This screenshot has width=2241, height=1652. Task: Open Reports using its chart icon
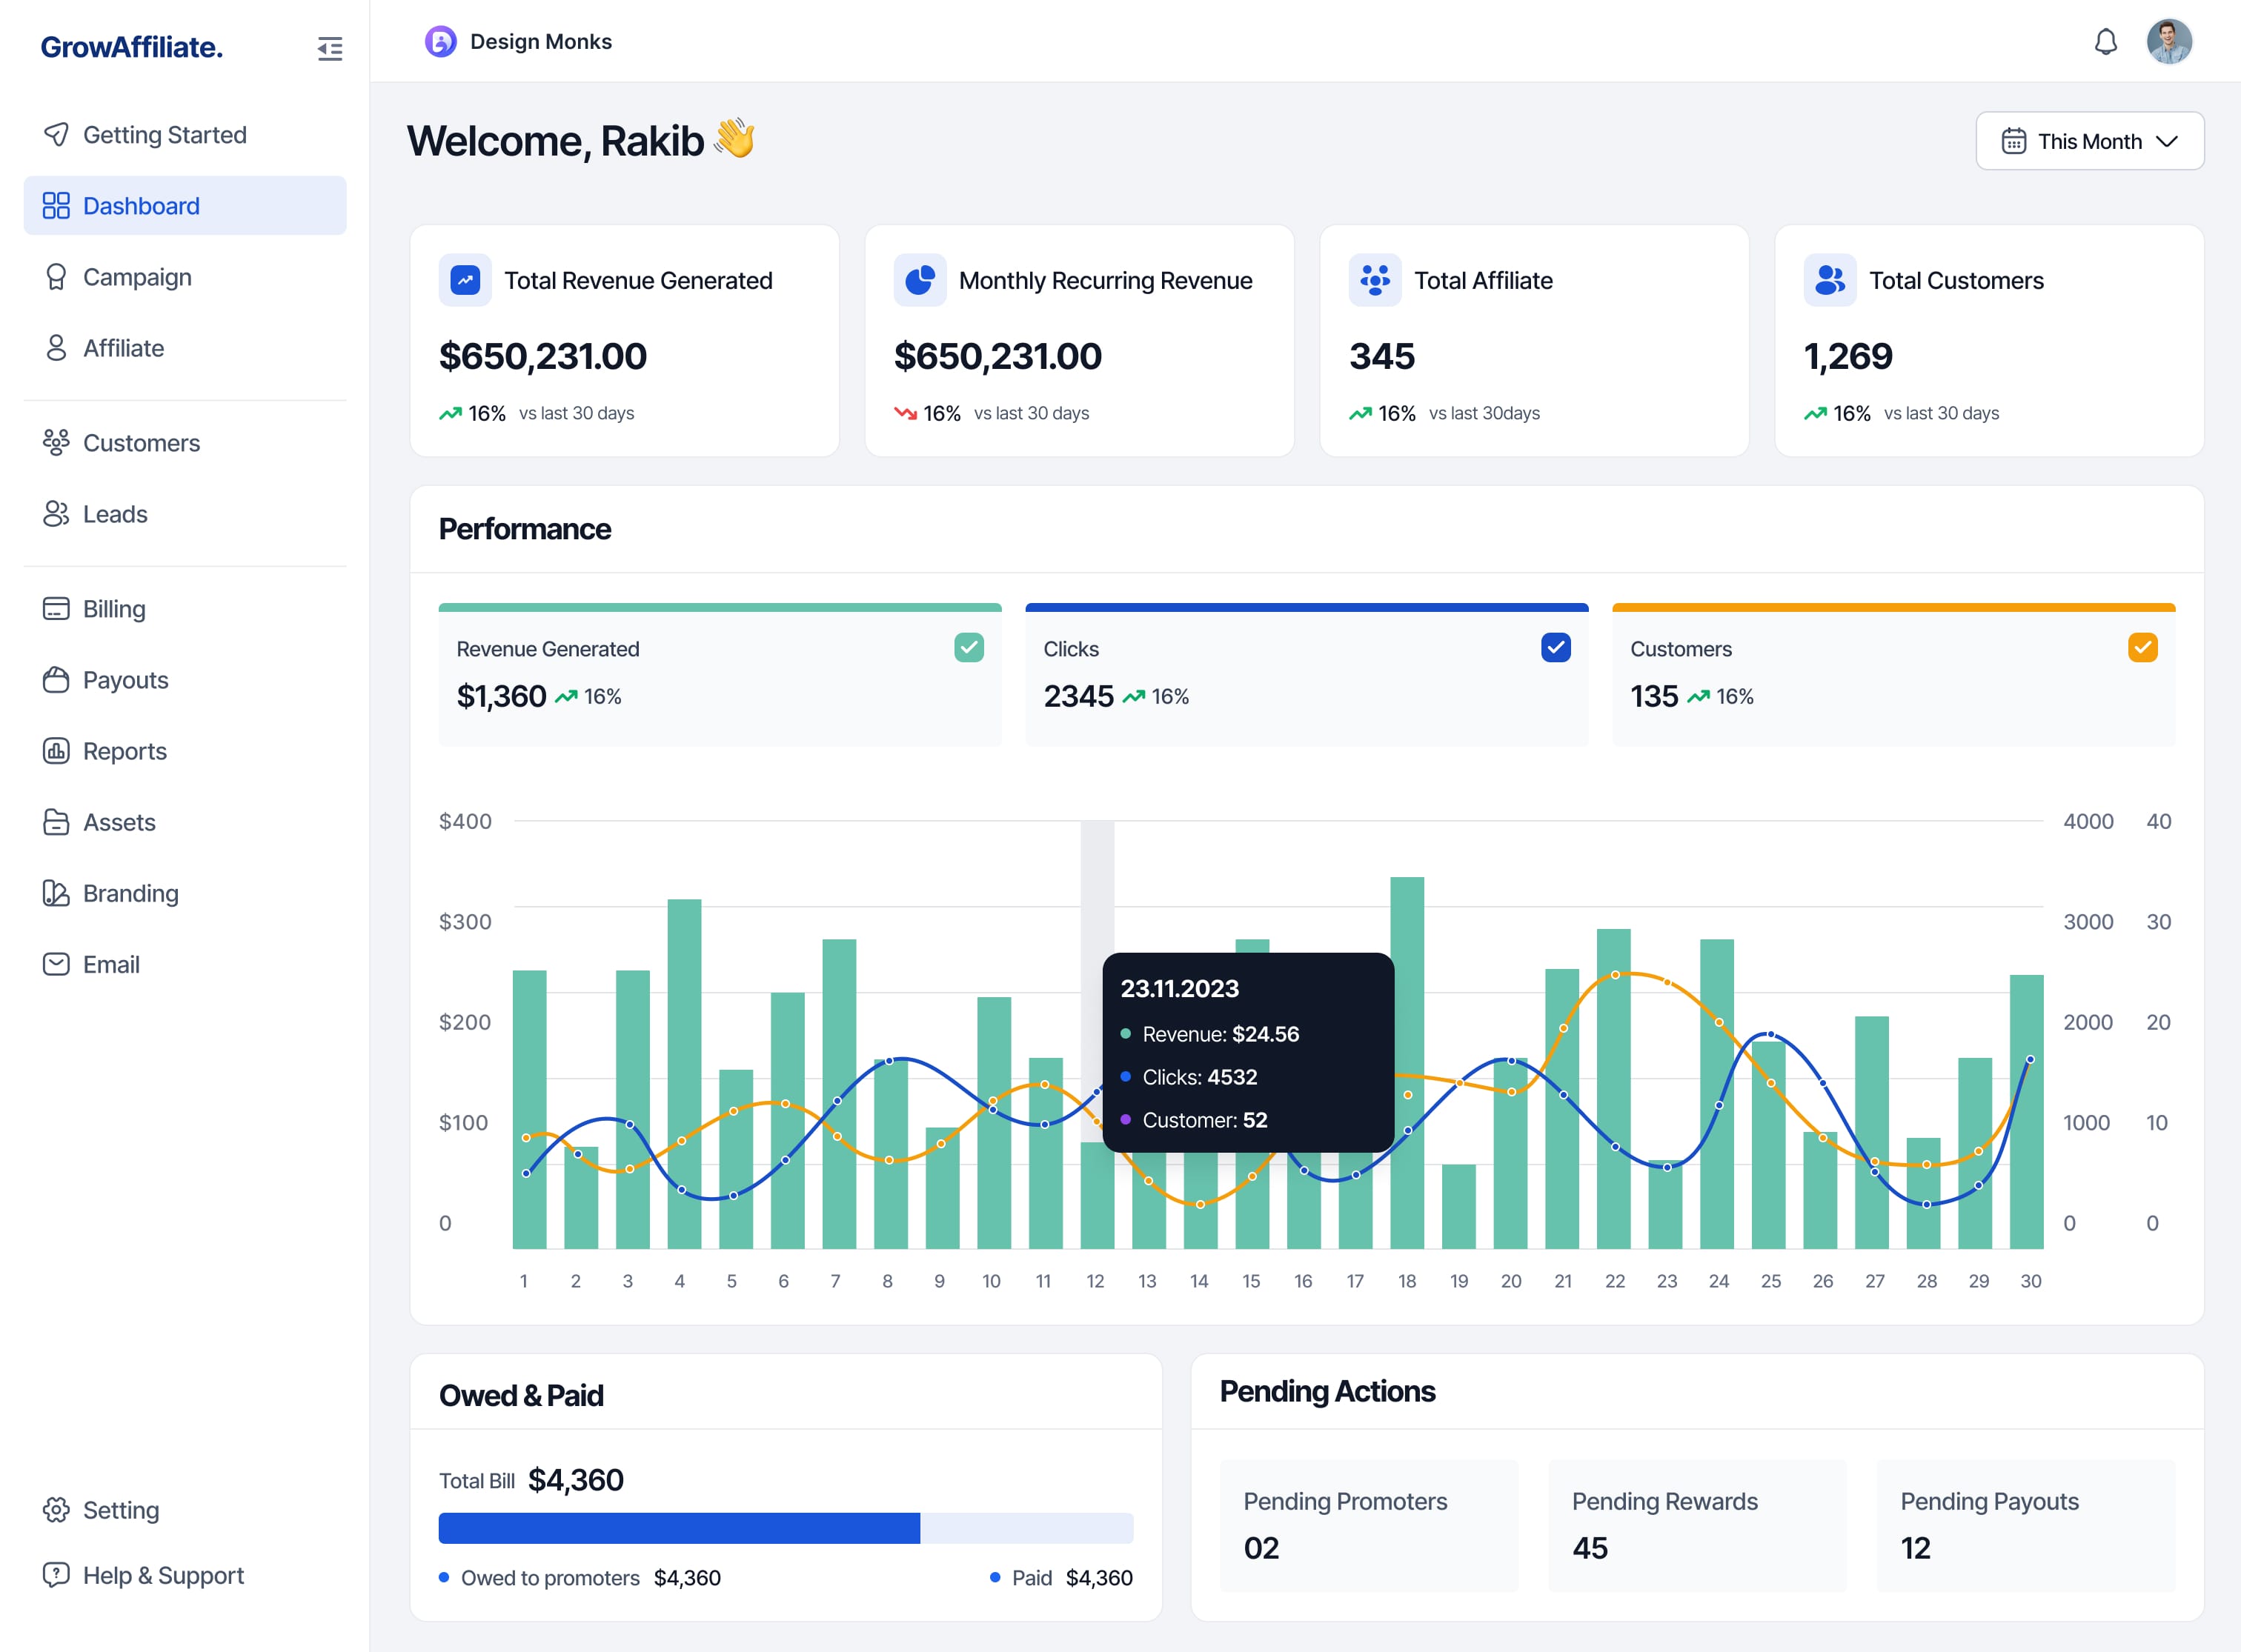(56, 751)
